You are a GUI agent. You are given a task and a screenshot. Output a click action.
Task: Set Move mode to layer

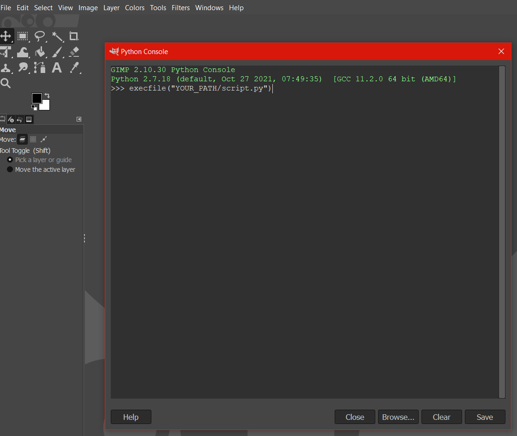22,139
